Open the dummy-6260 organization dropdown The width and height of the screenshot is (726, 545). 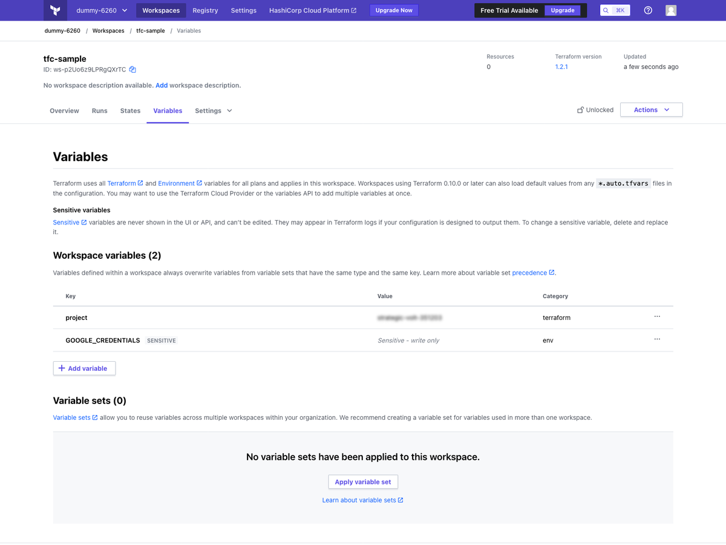pos(102,10)
